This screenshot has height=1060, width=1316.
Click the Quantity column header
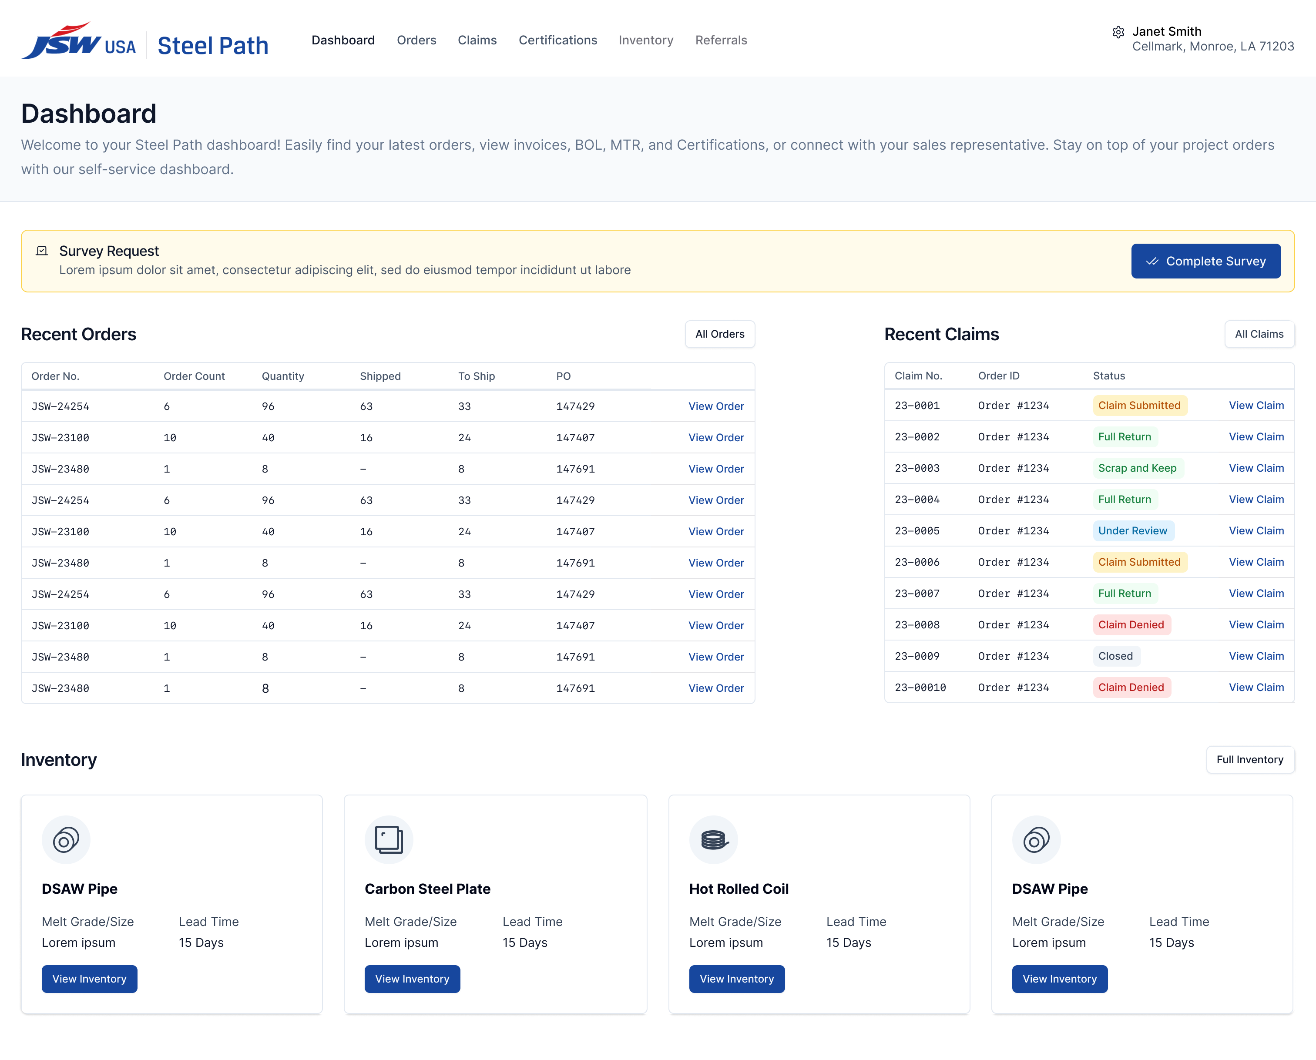pyautogui.click(x=283, y=376)
